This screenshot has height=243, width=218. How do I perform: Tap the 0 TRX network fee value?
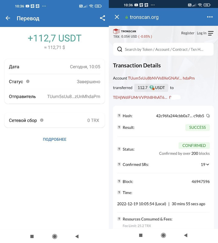(x=93, y=120)
